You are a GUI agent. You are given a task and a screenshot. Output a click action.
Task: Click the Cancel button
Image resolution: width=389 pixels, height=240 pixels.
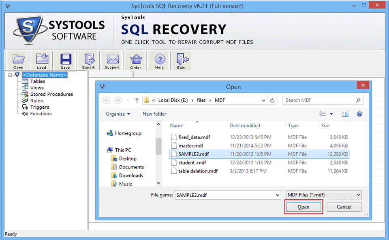click(344, 207)
